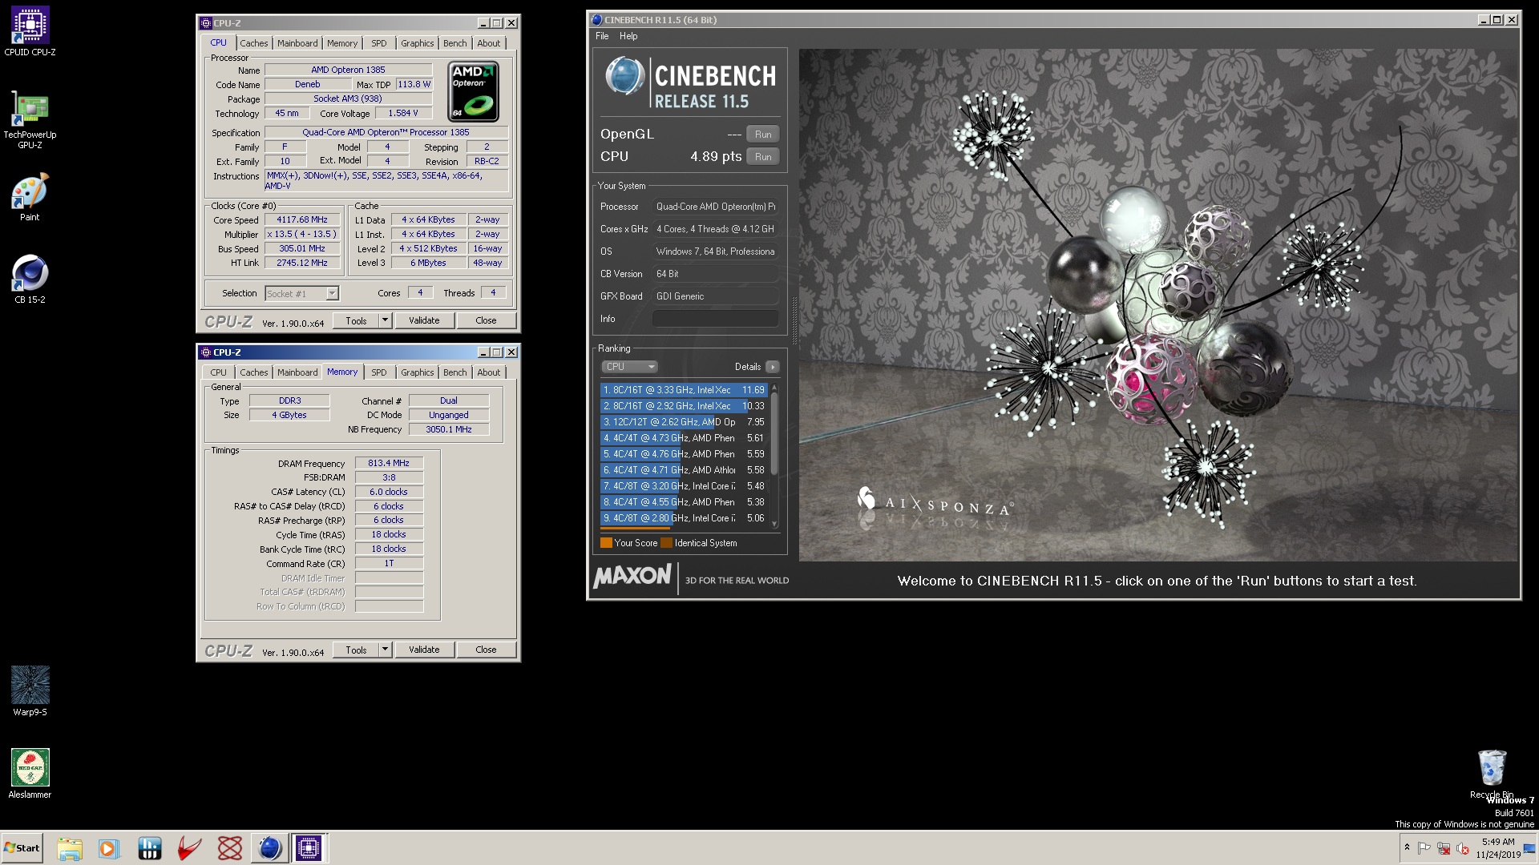This screenshot has width=1539, height=865.
Task: Open the blue bars taskbar application icon
Action: tap(150, 848)
